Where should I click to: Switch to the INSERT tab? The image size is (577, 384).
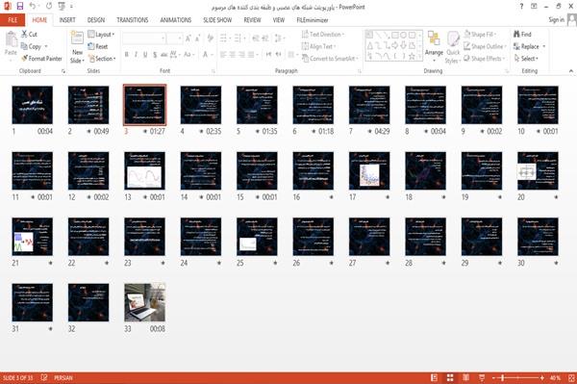click(x=67, y=20)
